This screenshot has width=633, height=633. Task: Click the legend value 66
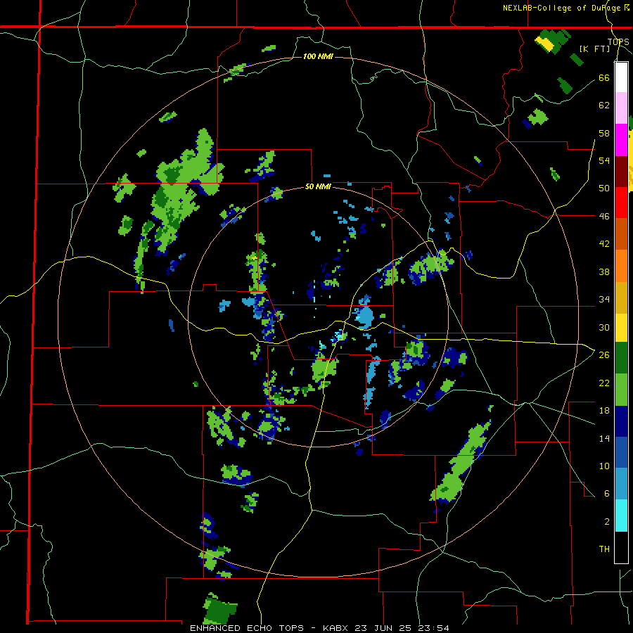point(604,77)
